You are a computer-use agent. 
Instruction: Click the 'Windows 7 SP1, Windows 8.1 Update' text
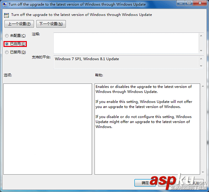87,59
